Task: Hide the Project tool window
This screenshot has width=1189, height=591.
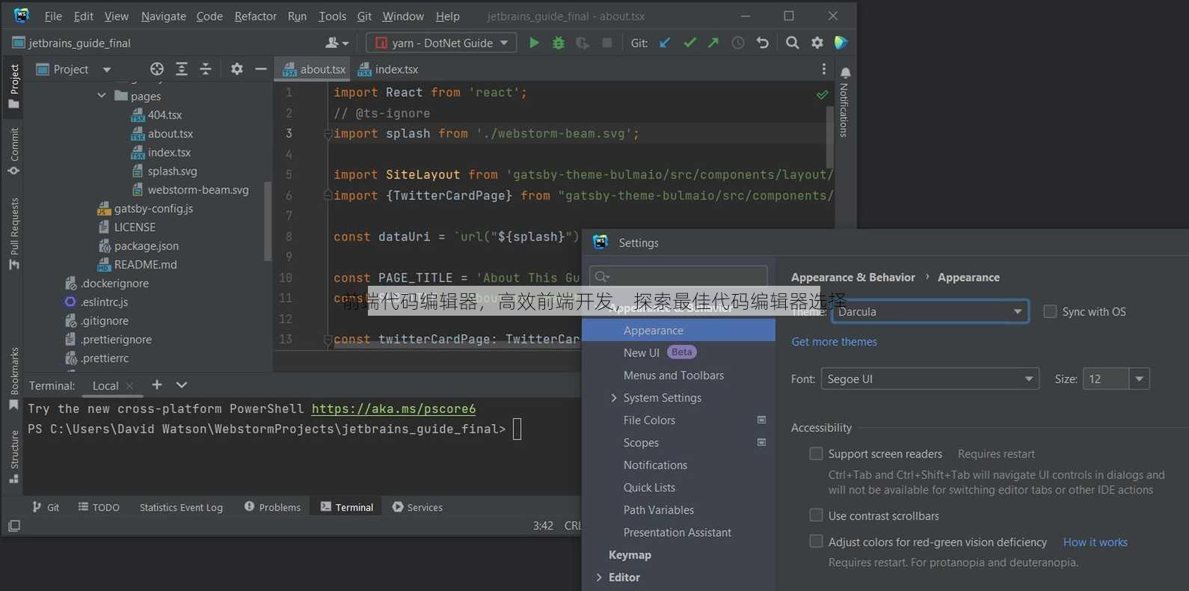Action: click(x=261, y=70)
